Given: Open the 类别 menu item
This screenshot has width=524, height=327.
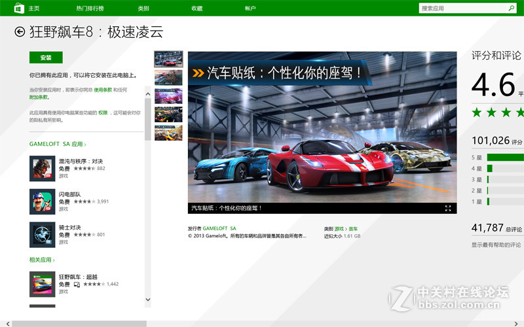Looking at the screenshot, I should click(x=143, y=9).
